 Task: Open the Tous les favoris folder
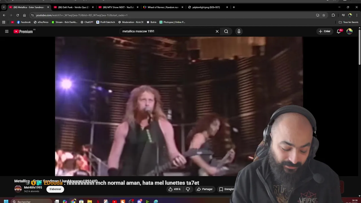[x=349, y=22]
